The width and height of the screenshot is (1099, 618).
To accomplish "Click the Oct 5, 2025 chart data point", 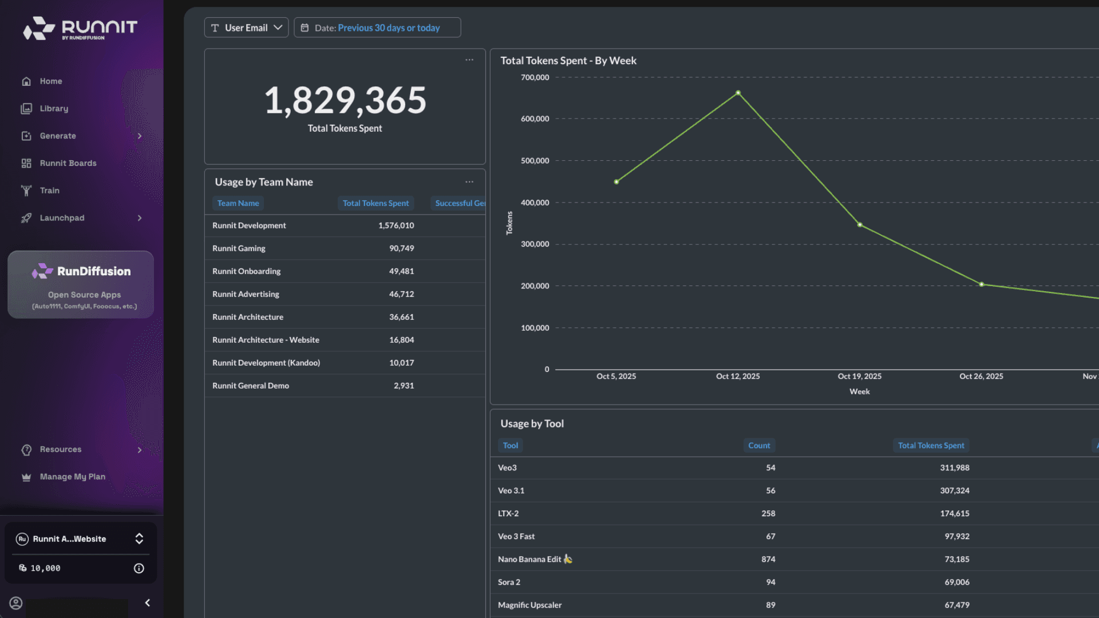I will pos(616,182).
